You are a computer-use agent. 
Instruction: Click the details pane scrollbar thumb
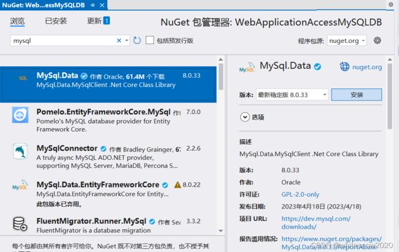[x=390, y=97]
